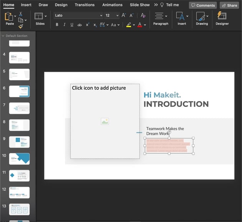Toggle bold formatting
Screen dimensions: 242x222
(57, 25)
